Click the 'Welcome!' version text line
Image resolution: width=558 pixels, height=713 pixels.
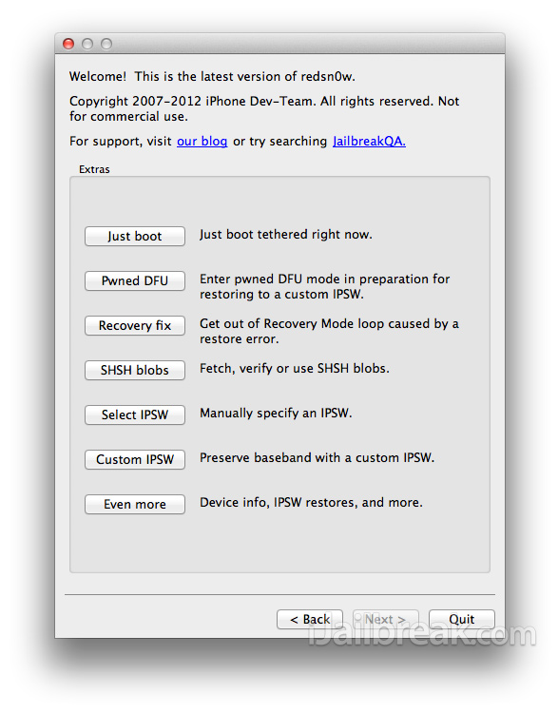[212, 76]
